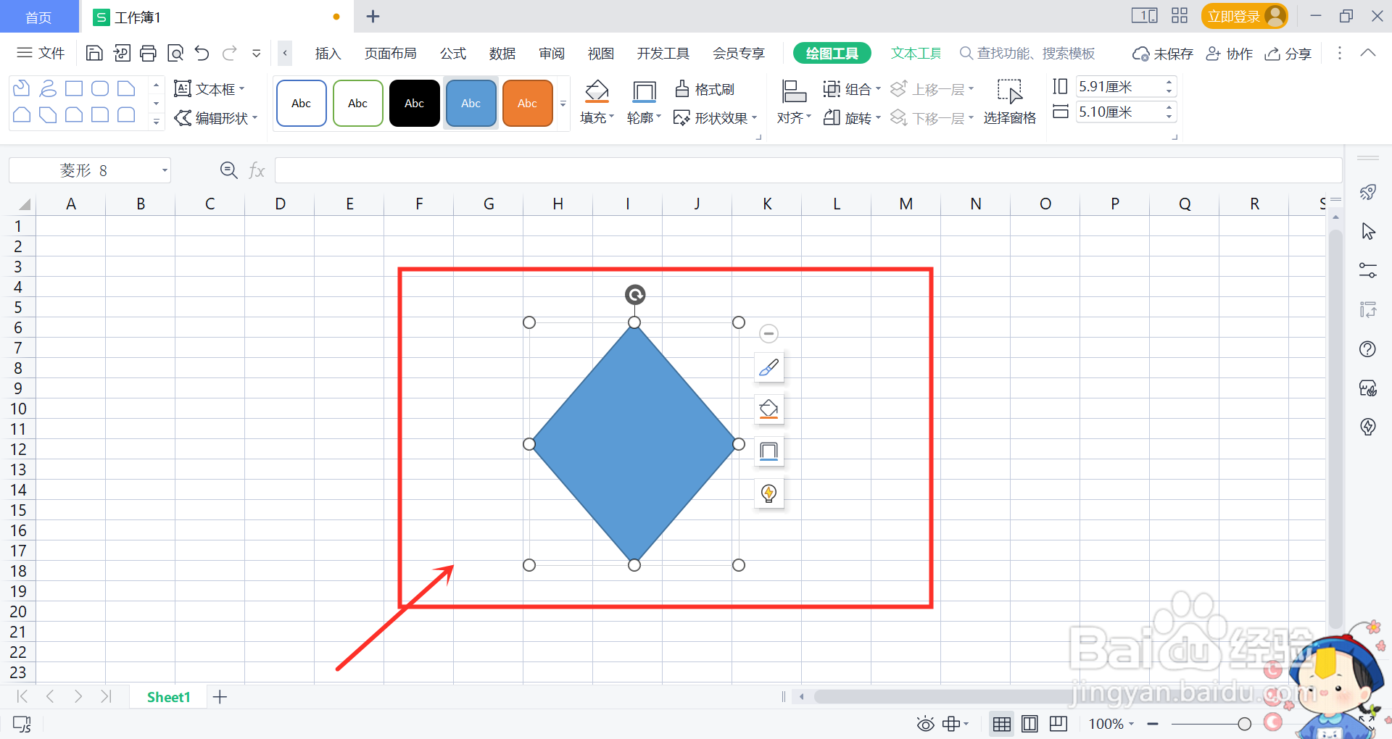Image resolution: width=1392 pixels, height=739 pixels.
Task: Open the 视图 menu tab
Action: click(600, 53)
